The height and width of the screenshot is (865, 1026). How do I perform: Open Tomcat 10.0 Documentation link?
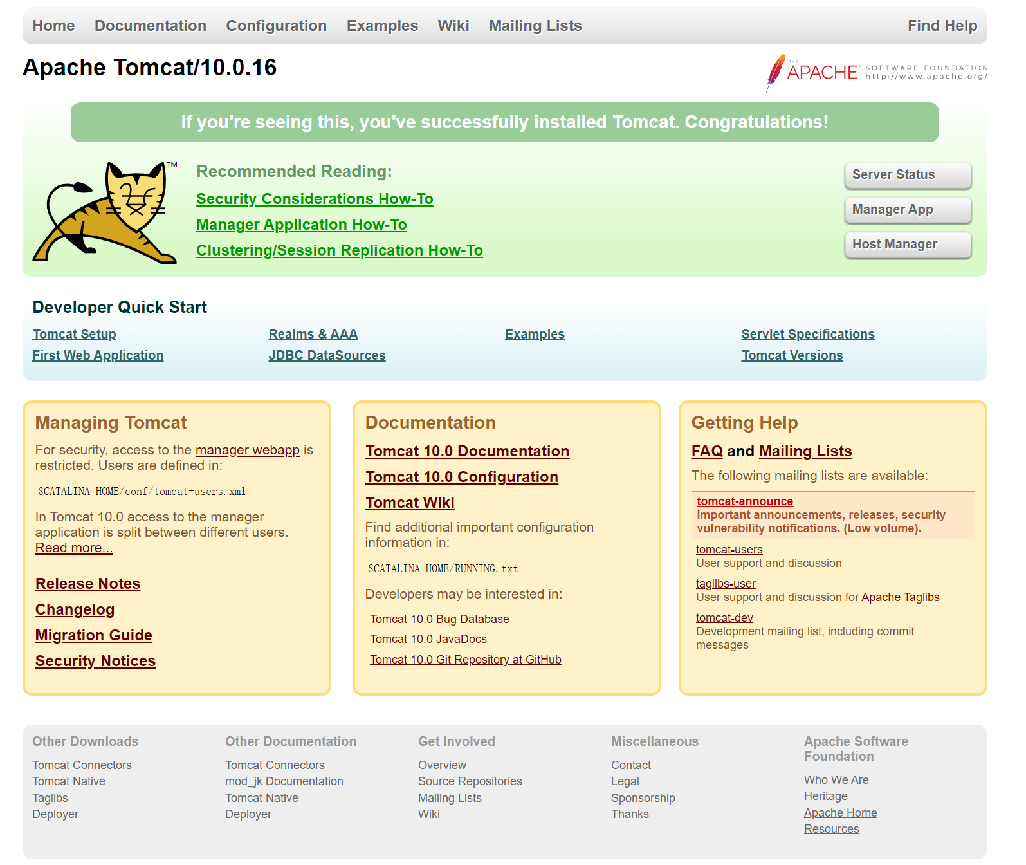pyautogui.click(x=468, y=451)
